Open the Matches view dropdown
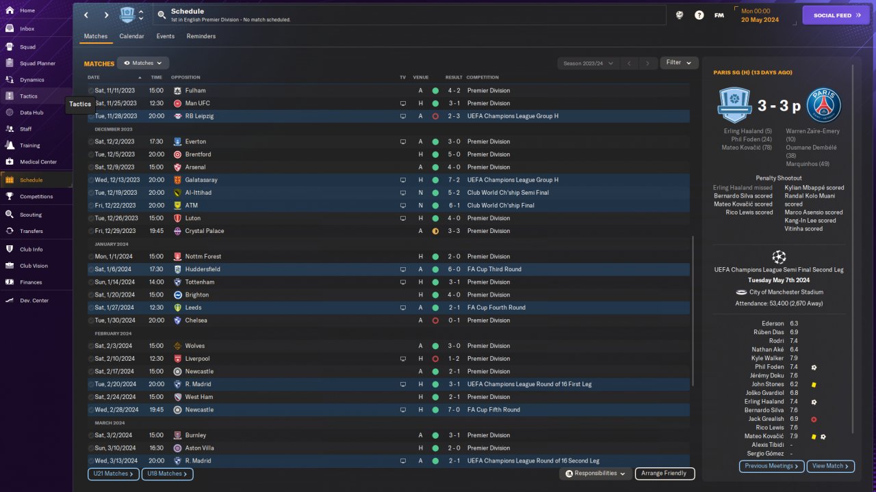Viewport: 876px width, 492px height. click(x=143, y=63)
